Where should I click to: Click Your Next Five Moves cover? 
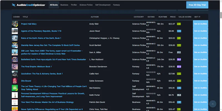15,102
